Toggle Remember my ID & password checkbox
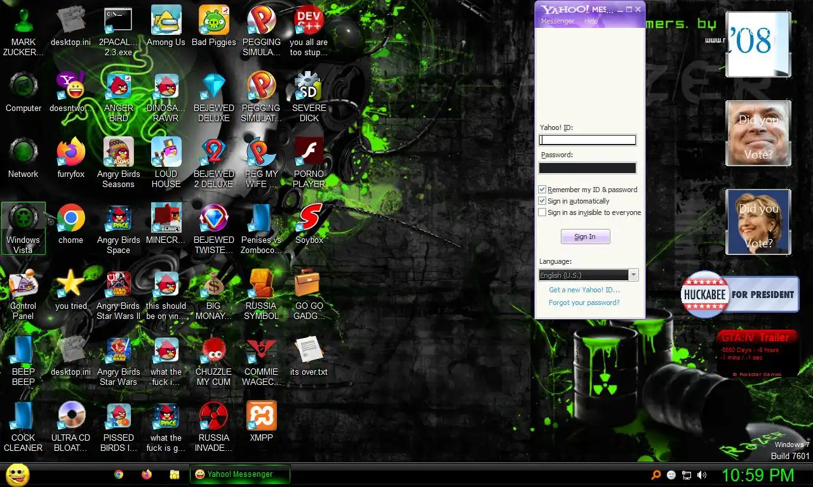Screen dimensions: 813x487 coord(542,190)
